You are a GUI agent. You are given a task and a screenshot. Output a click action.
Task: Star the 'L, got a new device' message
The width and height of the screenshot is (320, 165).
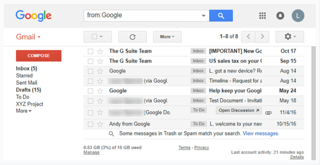100,71
